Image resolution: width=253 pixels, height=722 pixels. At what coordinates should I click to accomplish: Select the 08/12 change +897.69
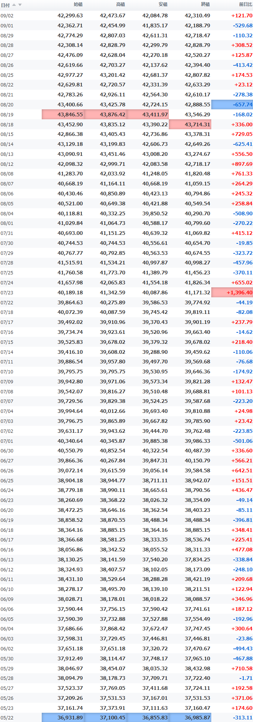[242, 164]
